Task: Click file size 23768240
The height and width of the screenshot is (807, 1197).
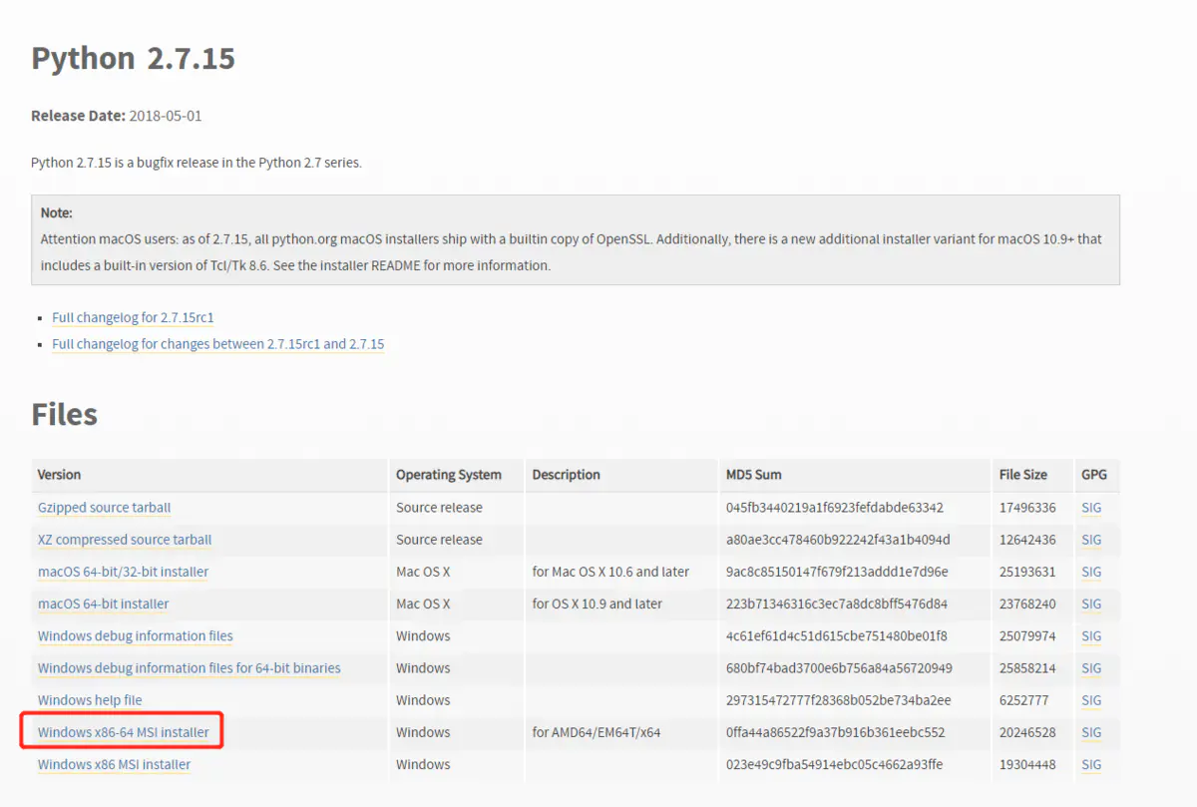Action: pos(1027,604)
